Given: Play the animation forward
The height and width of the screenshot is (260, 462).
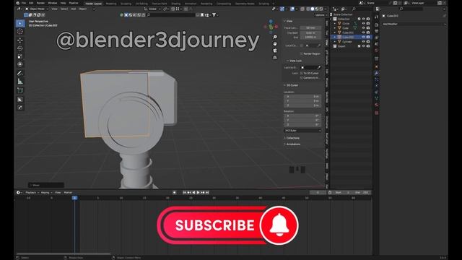Looking at the screenshot, I should [x=198, y=193].
